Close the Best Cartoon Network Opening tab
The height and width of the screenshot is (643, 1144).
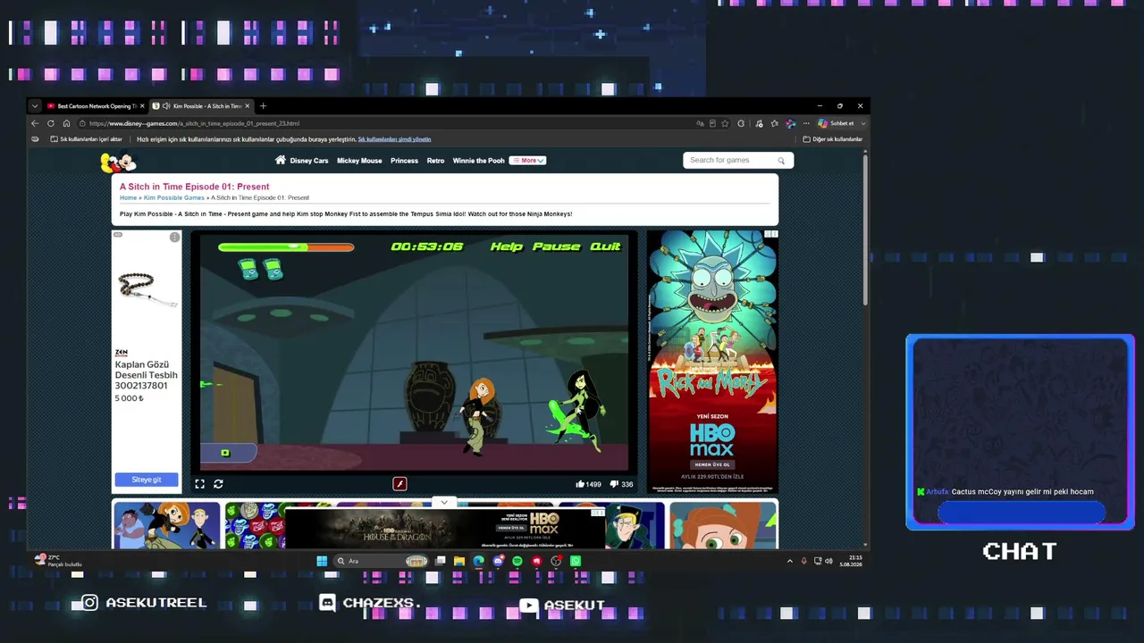point(141,106)
